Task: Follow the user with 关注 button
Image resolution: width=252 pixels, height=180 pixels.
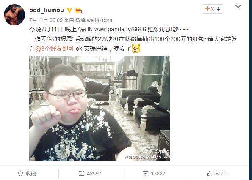Action: [213, 9]
